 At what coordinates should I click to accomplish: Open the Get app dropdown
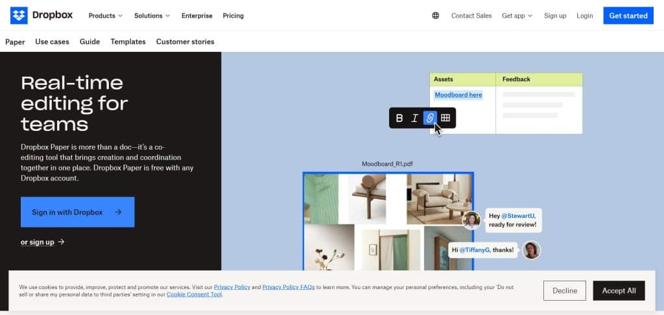[x=517, y=16]
